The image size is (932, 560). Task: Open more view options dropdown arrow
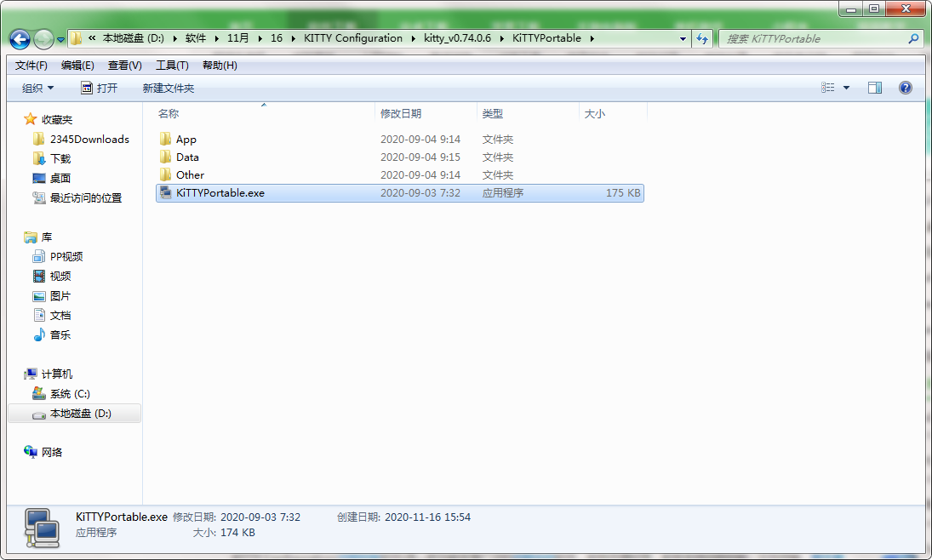(x=846, y=88)
